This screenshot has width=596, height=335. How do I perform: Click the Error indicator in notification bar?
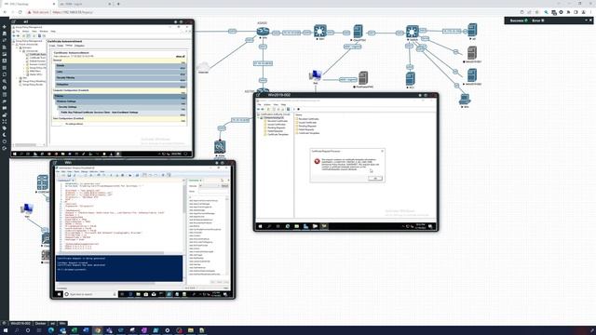[538, 20]
